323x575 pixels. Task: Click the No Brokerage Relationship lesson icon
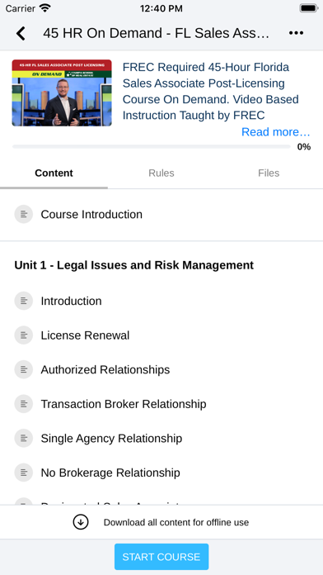[24, 473]
